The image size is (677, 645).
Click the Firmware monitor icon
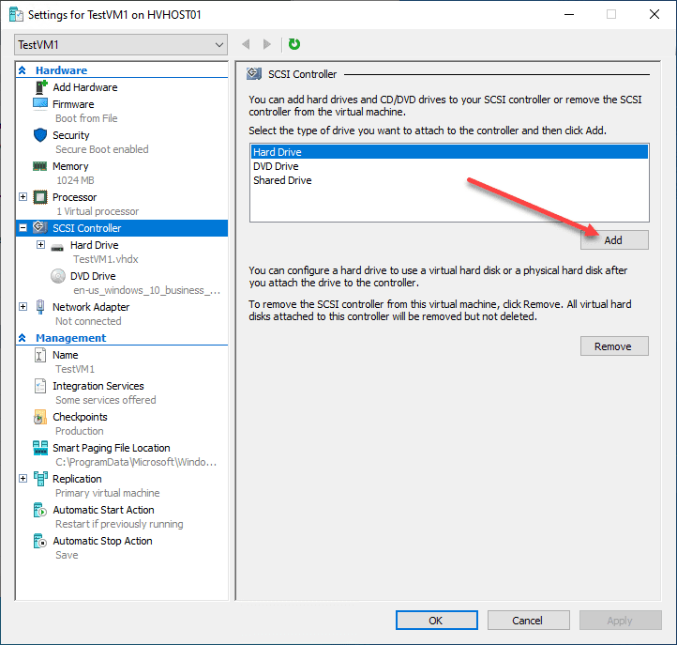40,104
